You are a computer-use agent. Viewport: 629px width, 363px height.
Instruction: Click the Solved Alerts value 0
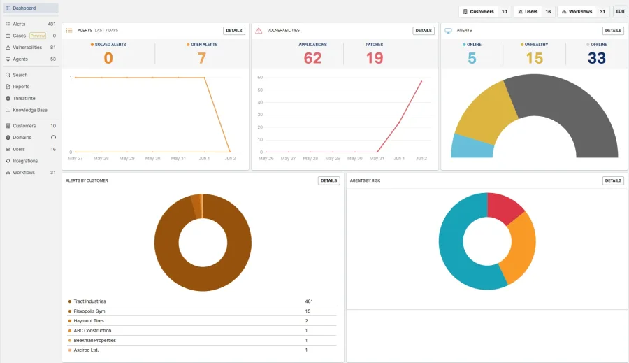pyautogui.click(x=108, y=58)
